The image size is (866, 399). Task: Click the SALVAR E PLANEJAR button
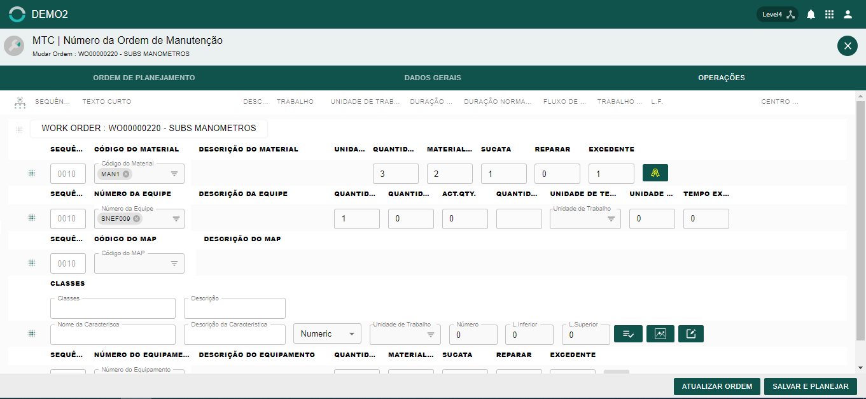[x=811, y=386]
